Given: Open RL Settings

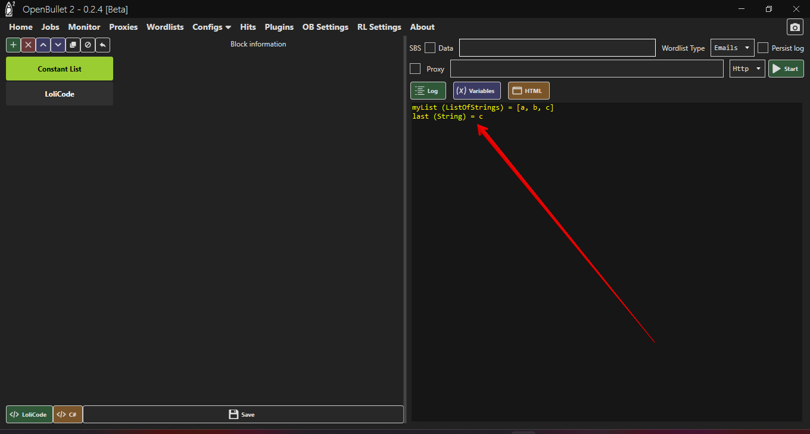Looking at the screenshot, I should coord(379,27).
